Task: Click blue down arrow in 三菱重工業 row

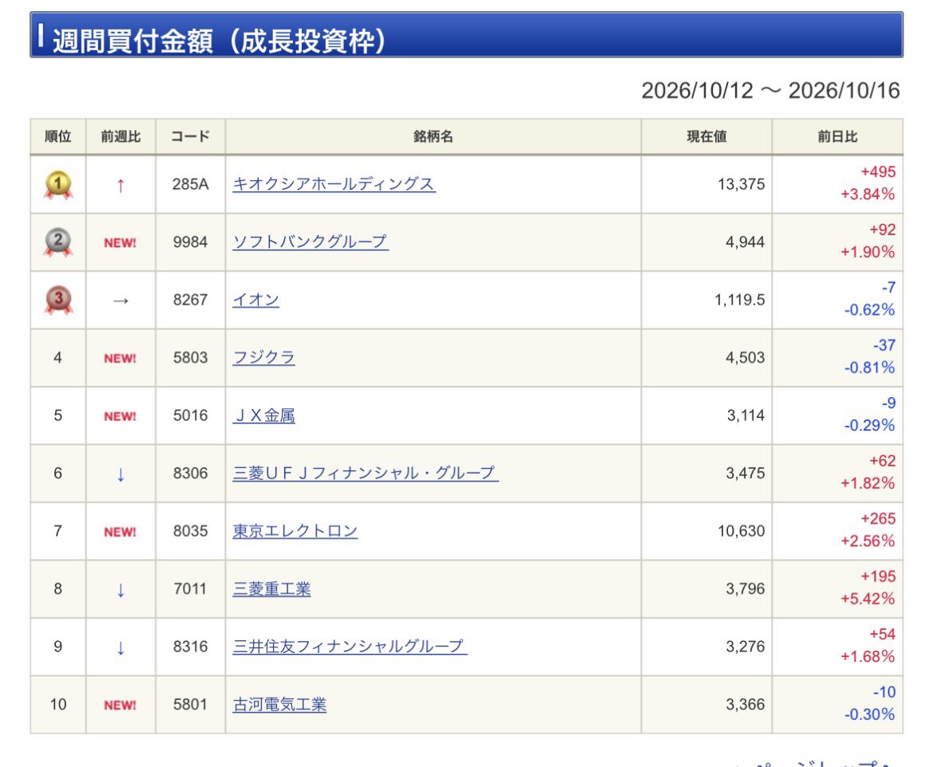Action: click(121, 590)
